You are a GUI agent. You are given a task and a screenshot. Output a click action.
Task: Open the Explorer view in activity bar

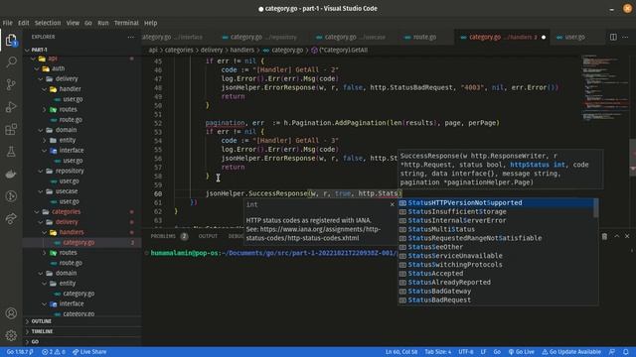(11, 40)
